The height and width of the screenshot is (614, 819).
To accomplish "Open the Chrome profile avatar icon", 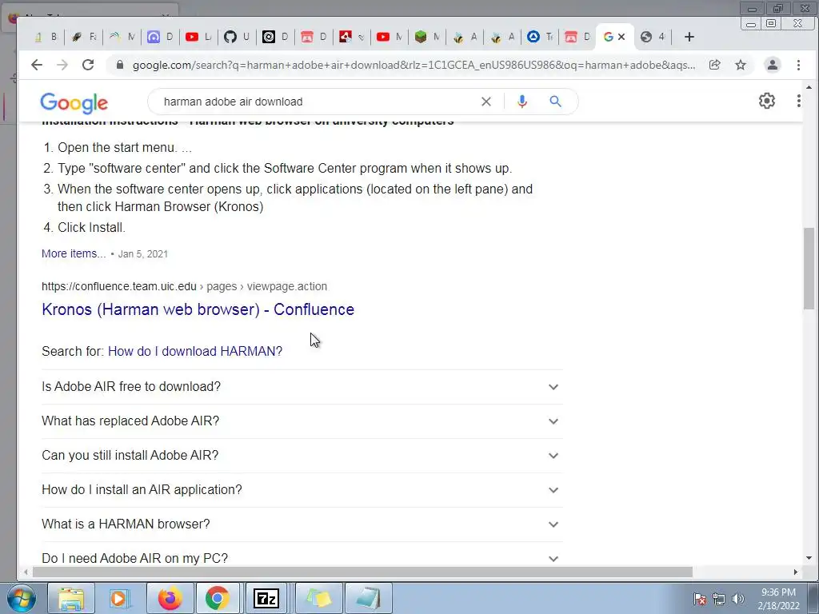I will pyautogui.click(x=772, y=65).
